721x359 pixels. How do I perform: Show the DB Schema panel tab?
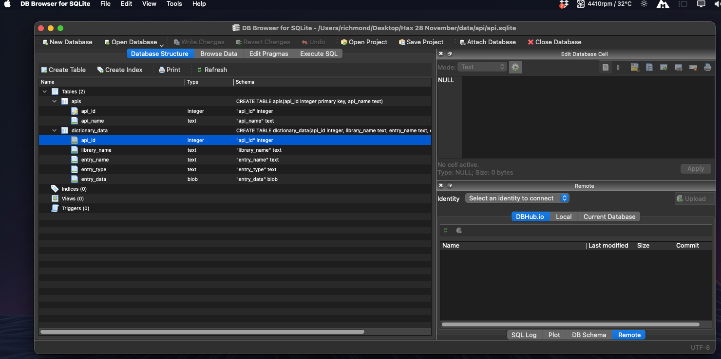(x=589, y=335)
